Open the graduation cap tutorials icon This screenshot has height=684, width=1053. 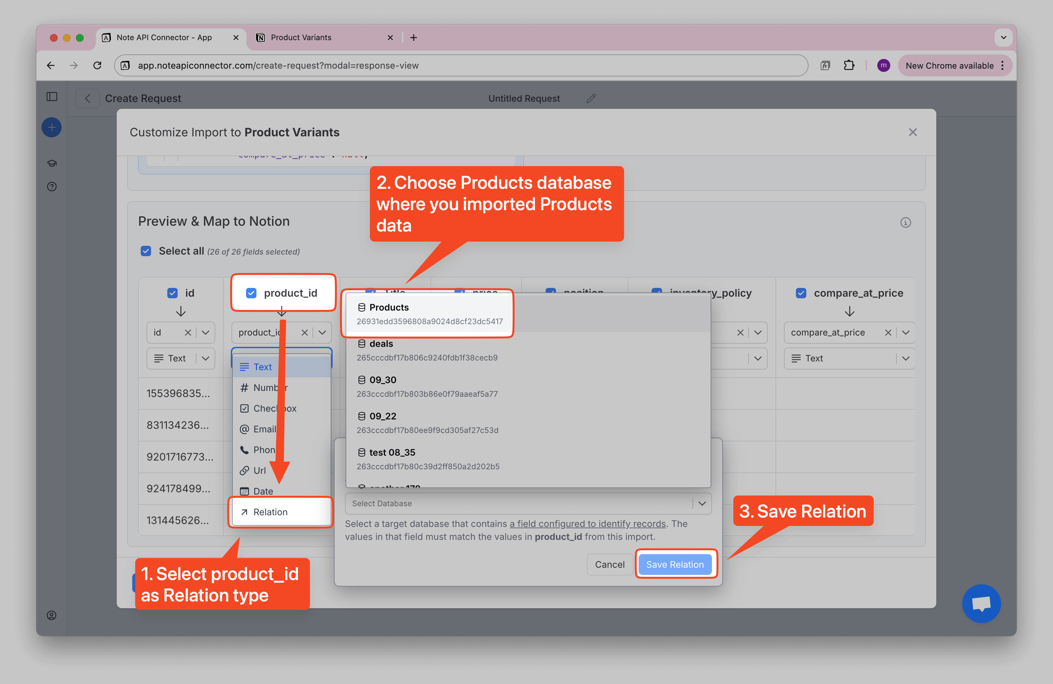click(52, 163)
